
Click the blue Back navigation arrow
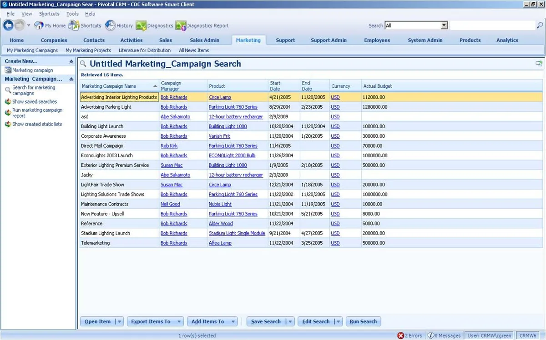click(x=8, y=25)
